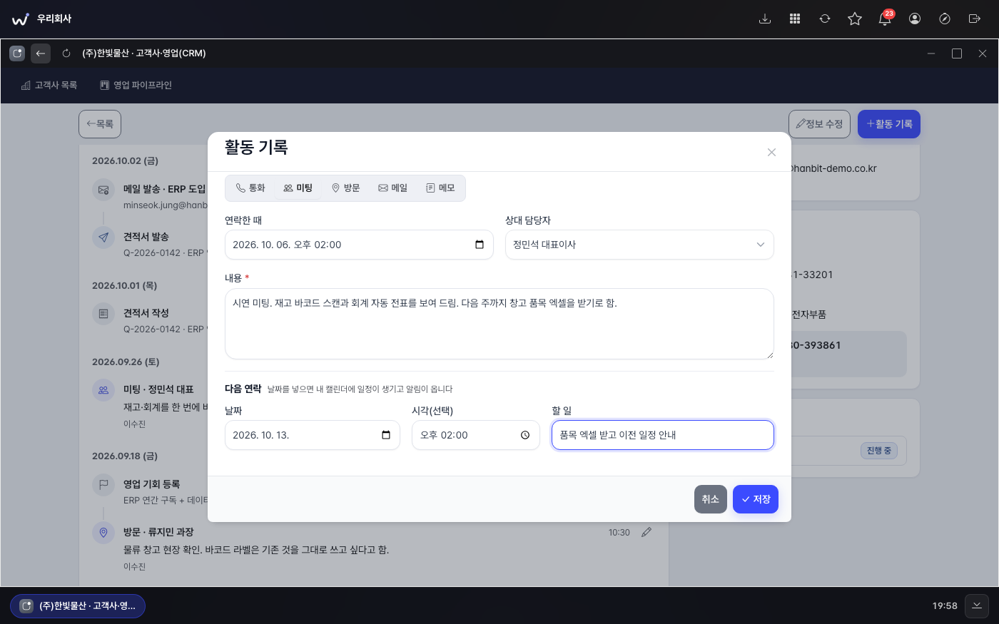Click edit pencil on 류지민 과장 visit entry

point(646,532)
